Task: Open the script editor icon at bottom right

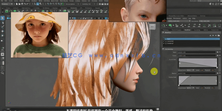Action: (x=158, y=109)
